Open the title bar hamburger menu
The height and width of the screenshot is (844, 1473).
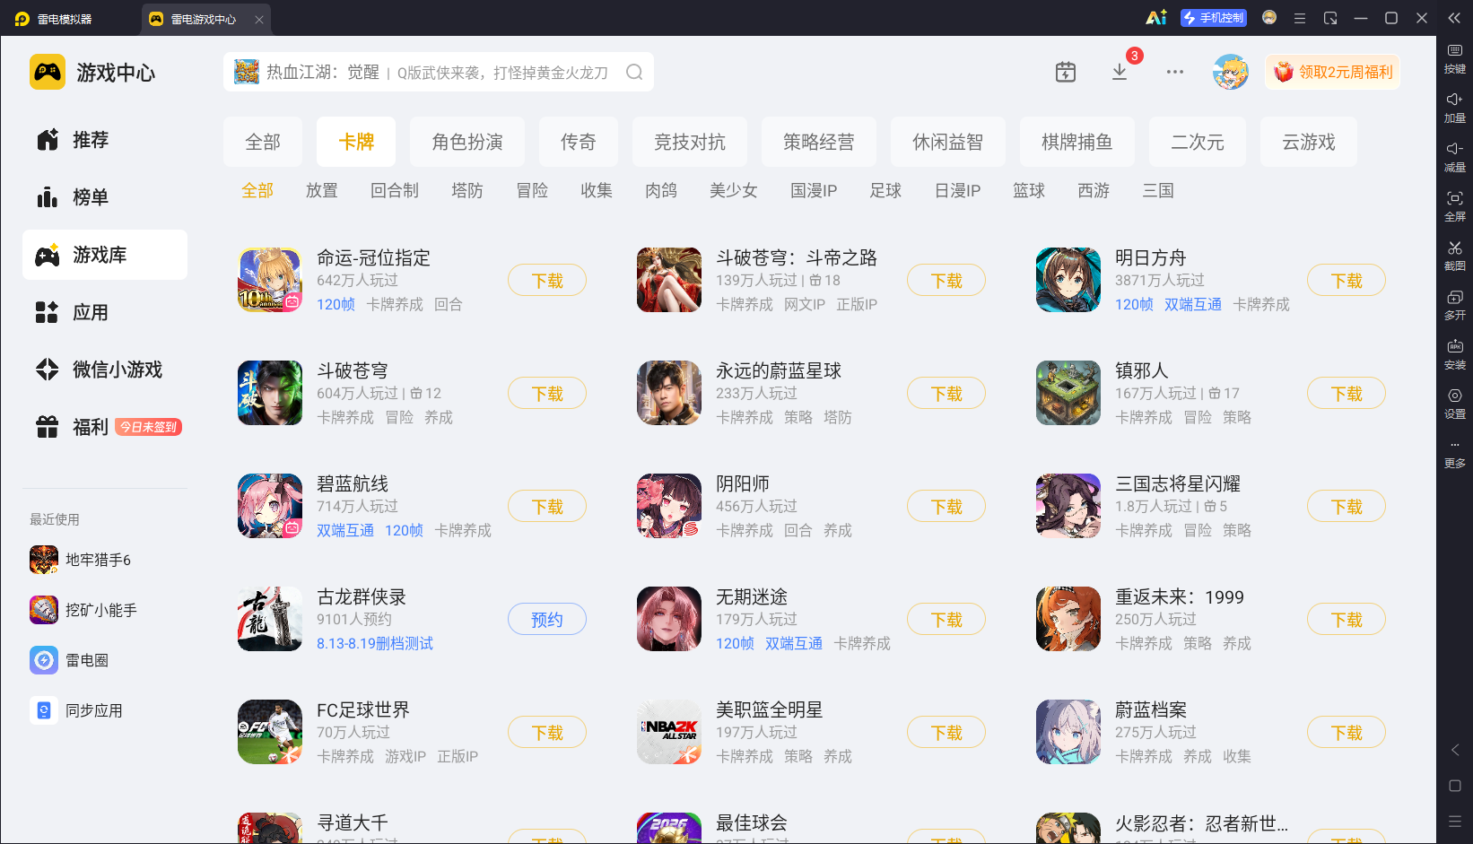point(1300,18)
